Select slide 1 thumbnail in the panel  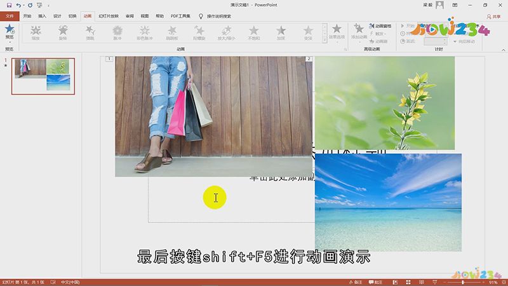(x=43, y=76)
